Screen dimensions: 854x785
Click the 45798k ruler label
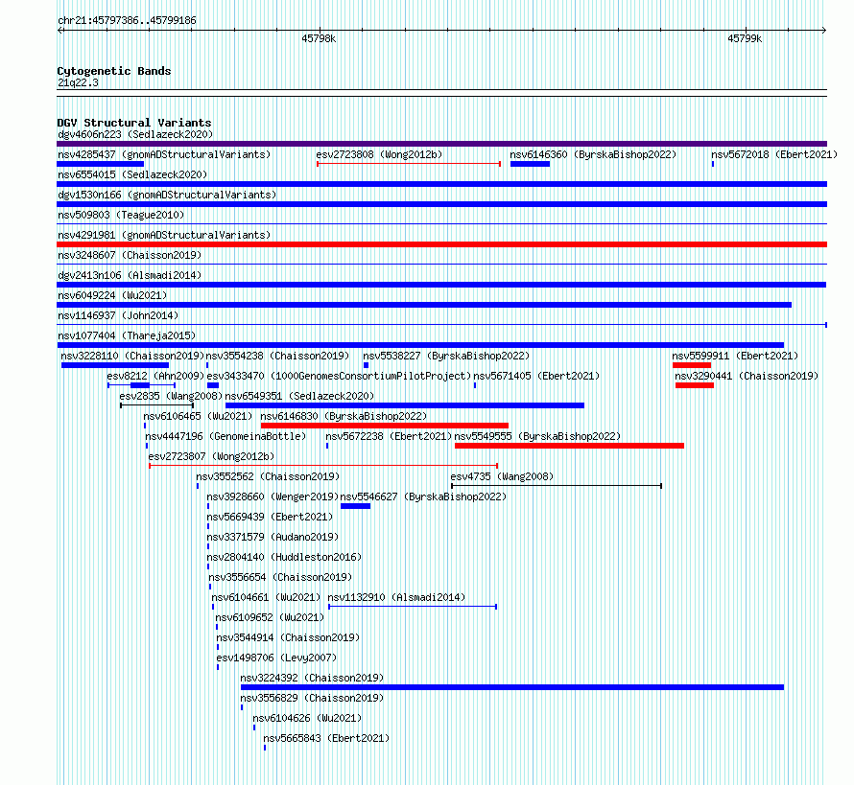click(319, 38)
